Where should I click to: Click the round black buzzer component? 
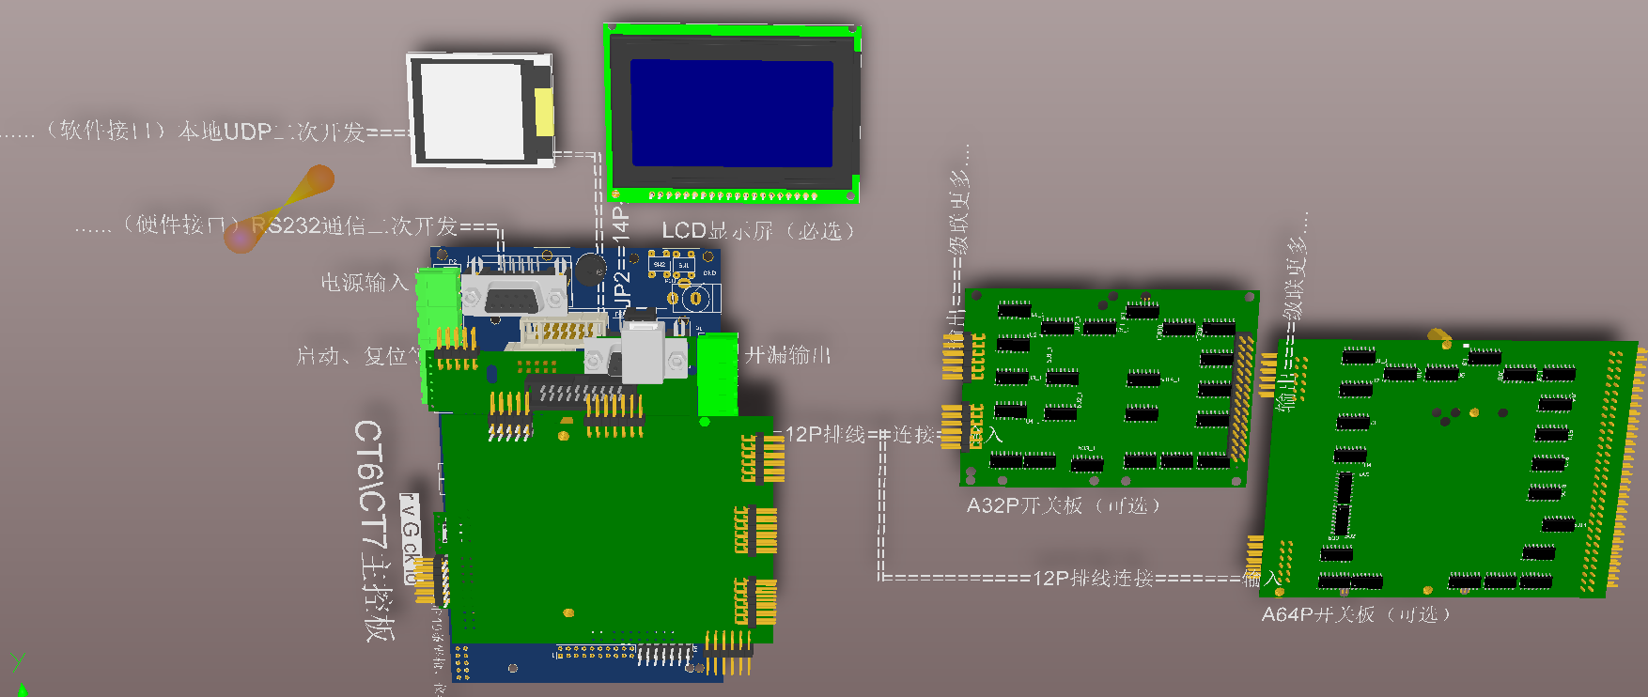point(590,269)
